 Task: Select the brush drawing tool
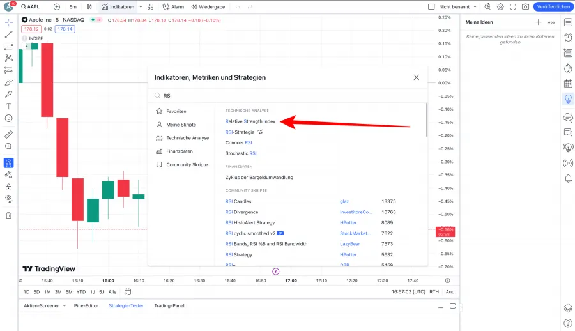tap(9, 82)
